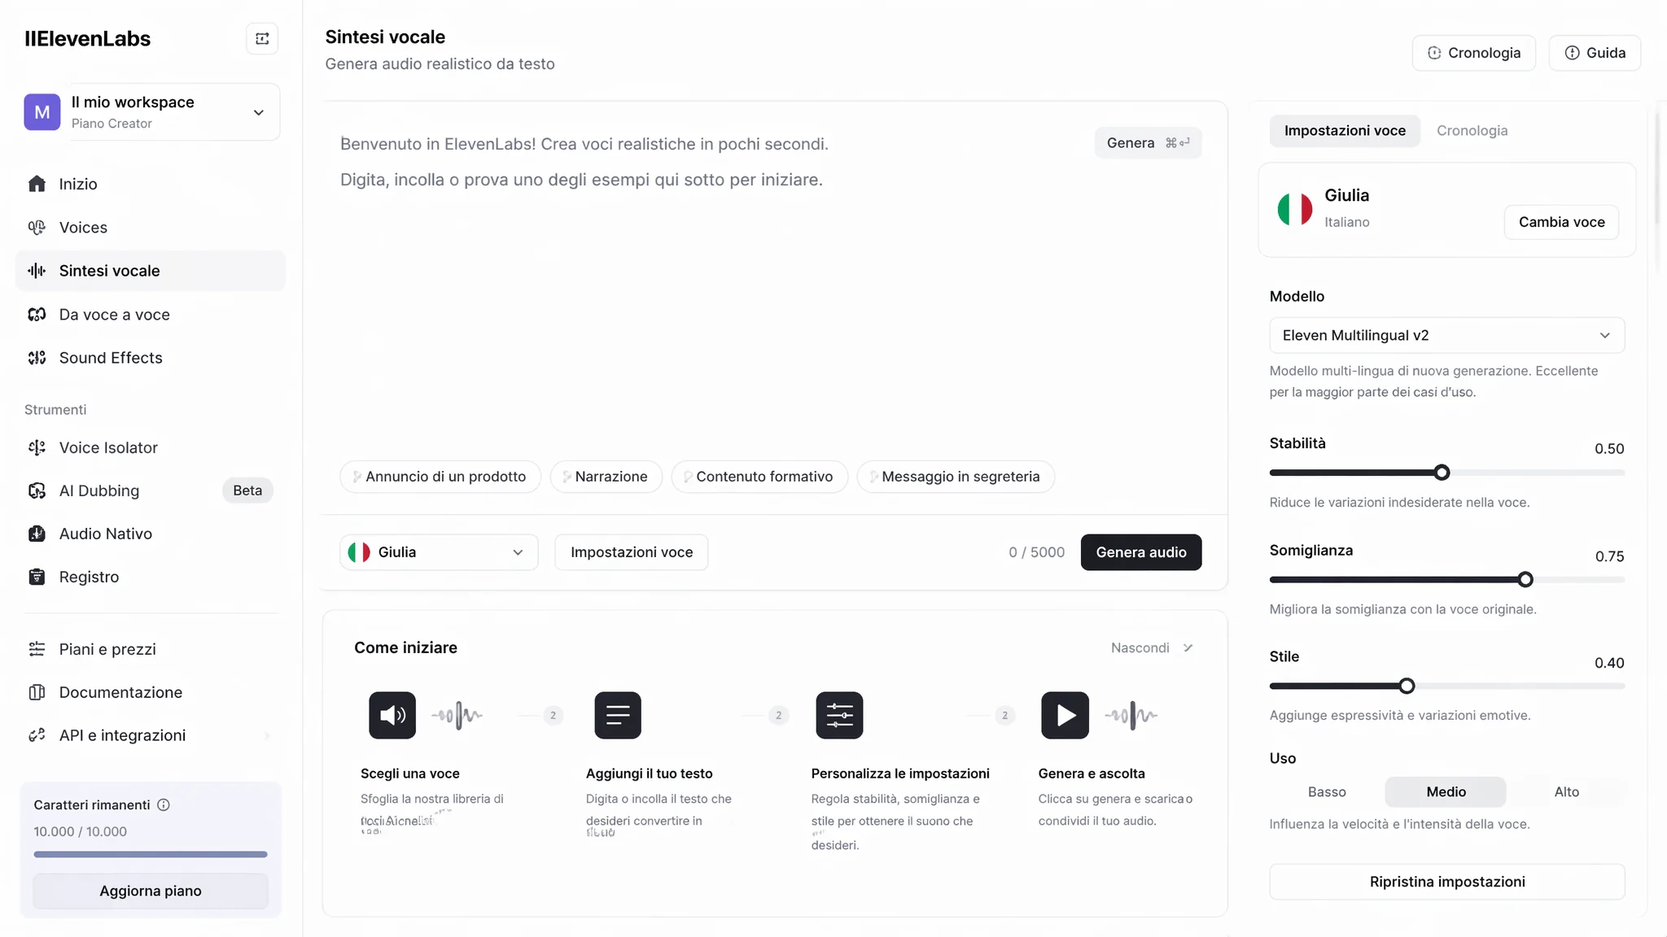
Task: Click the Voices icon in sidebar
Action: [x=37, y=228]
